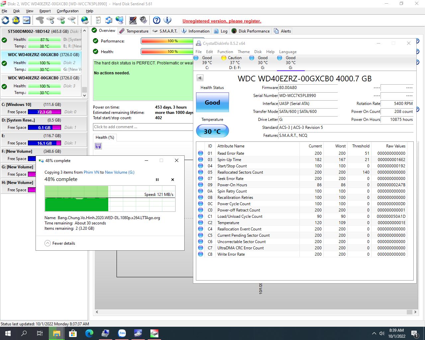Switch to the Information tab

click(196, 31)
